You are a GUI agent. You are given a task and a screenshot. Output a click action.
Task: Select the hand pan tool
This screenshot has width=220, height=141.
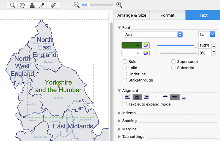click(22, 5)
